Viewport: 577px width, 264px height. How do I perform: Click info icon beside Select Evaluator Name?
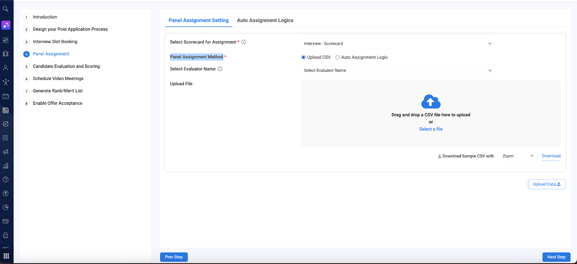tap(220, 69)
